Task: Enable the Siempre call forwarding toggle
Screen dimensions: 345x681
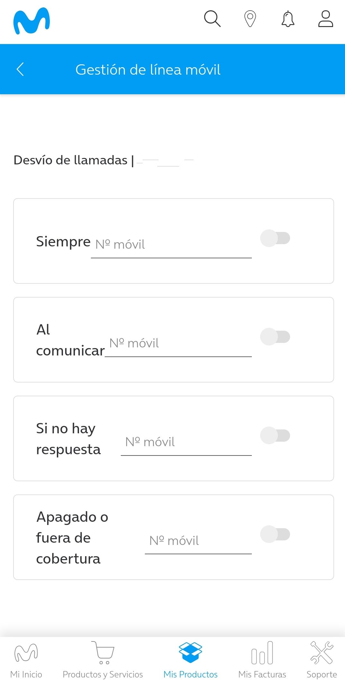Action: point(275,238)
